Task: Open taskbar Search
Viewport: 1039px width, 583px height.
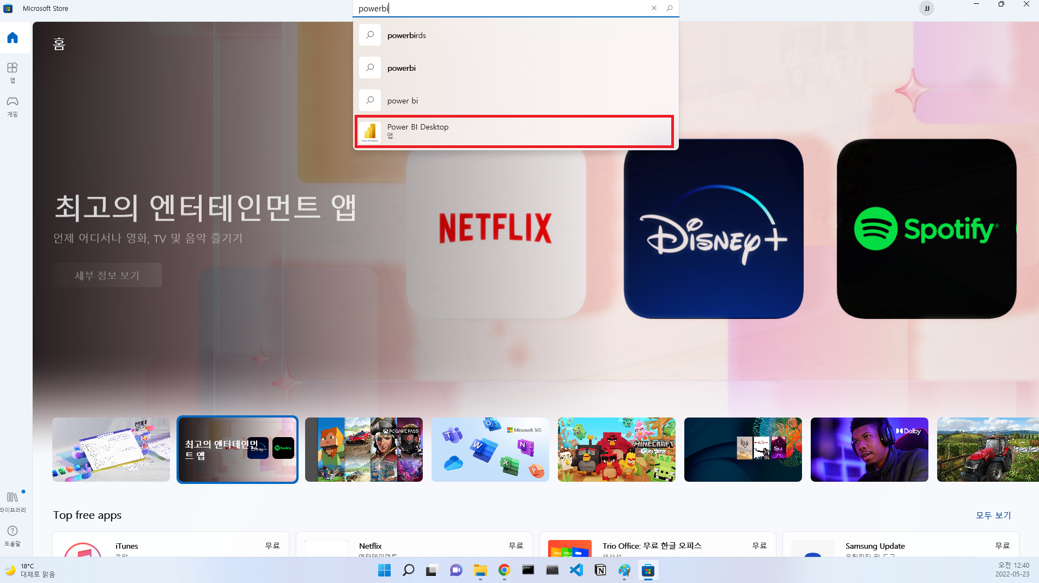Action: (408, 570)
